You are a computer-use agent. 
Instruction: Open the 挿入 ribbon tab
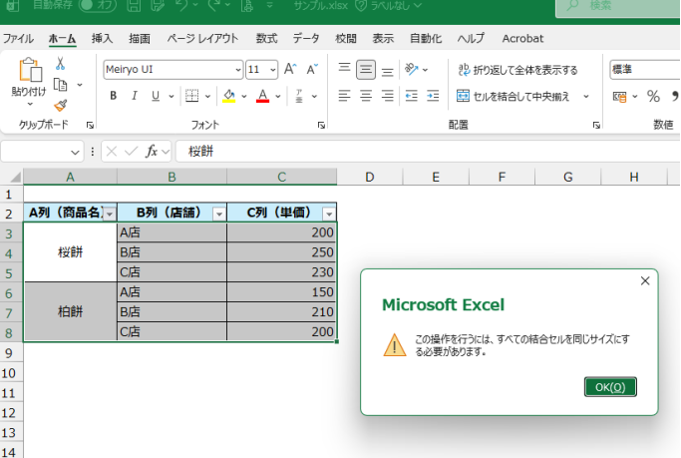(102, 39)
